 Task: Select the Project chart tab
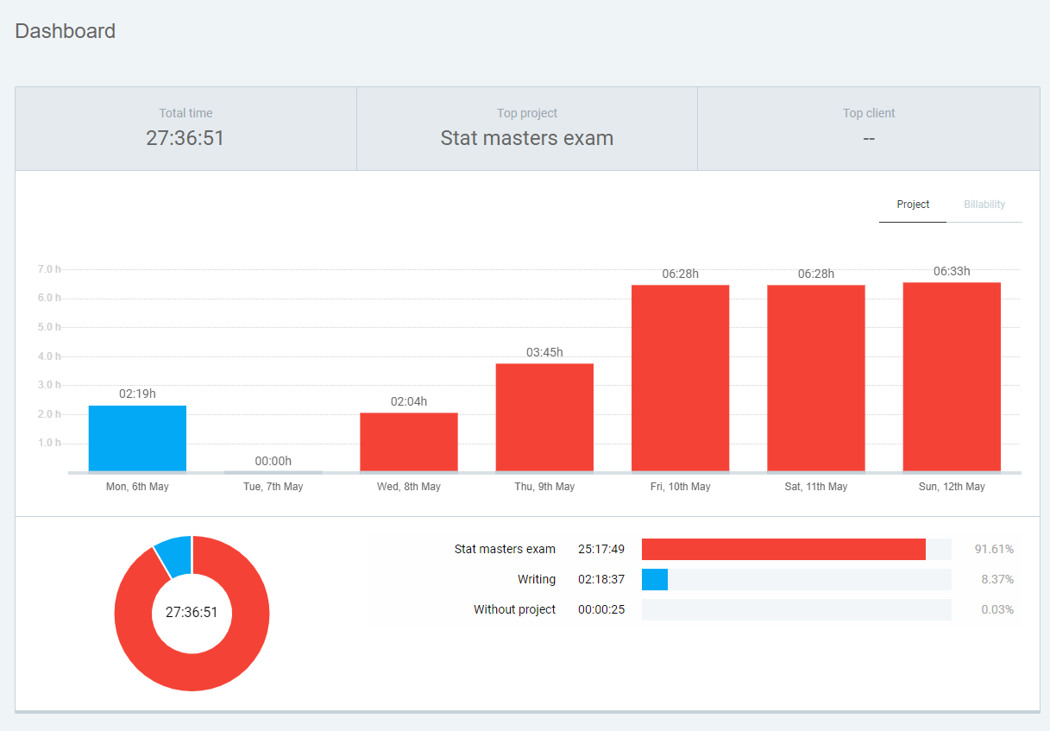tap(913, 205)
